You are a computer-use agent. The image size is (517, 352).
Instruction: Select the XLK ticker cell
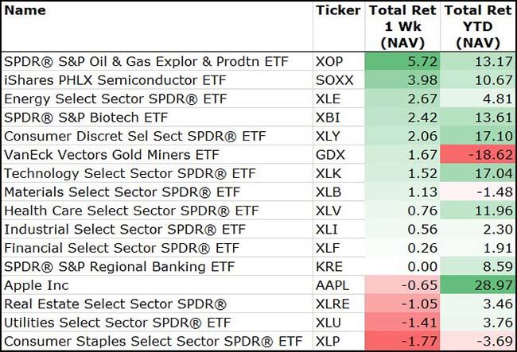(328, 173)
